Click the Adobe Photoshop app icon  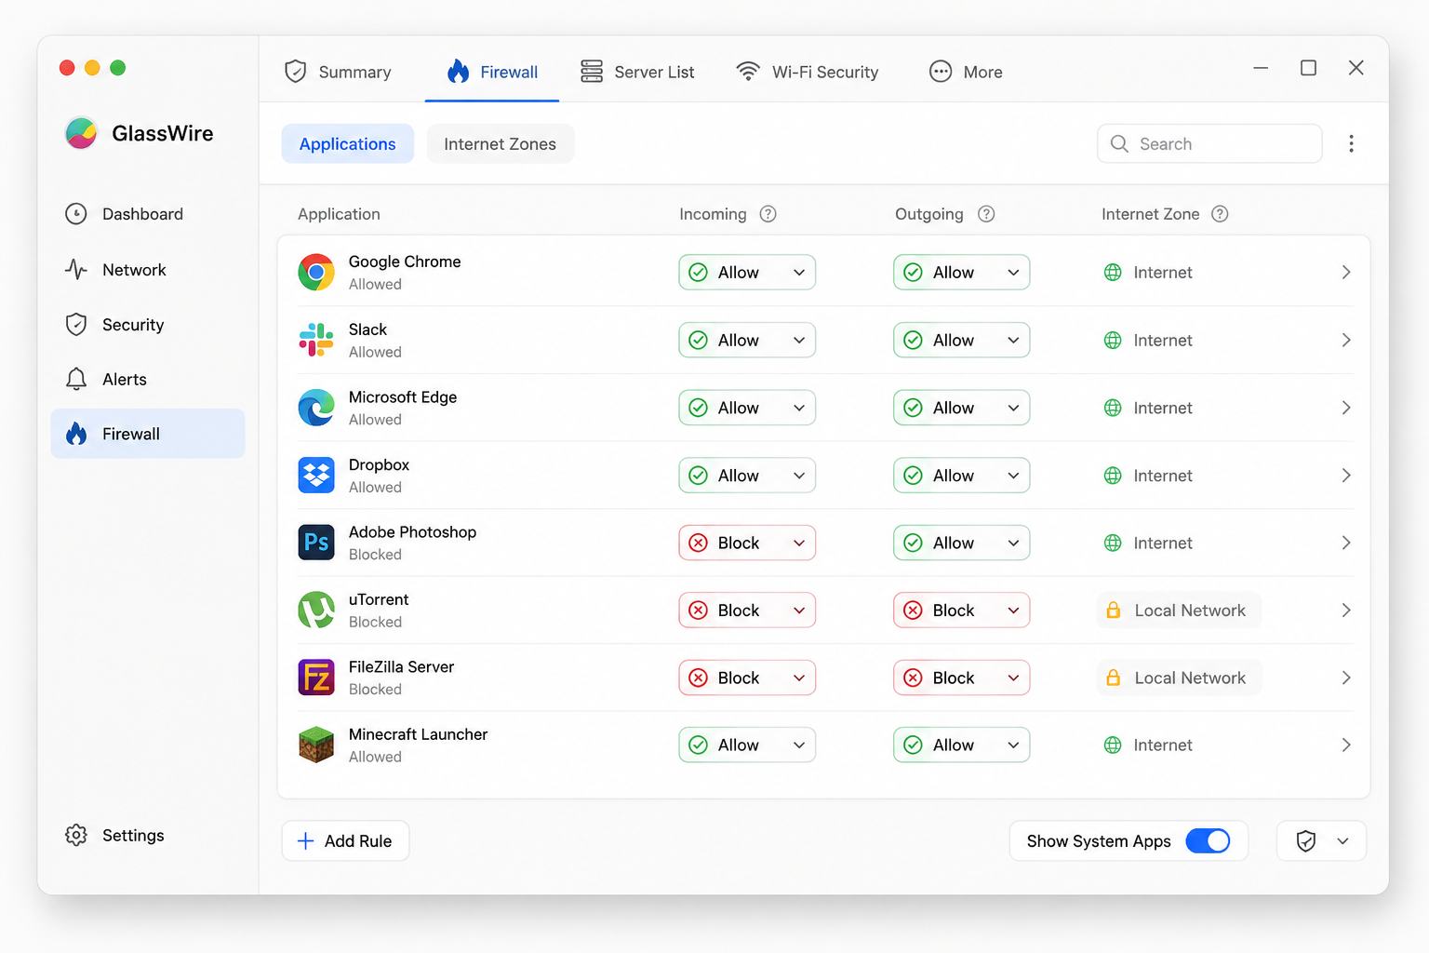(316, 543)
